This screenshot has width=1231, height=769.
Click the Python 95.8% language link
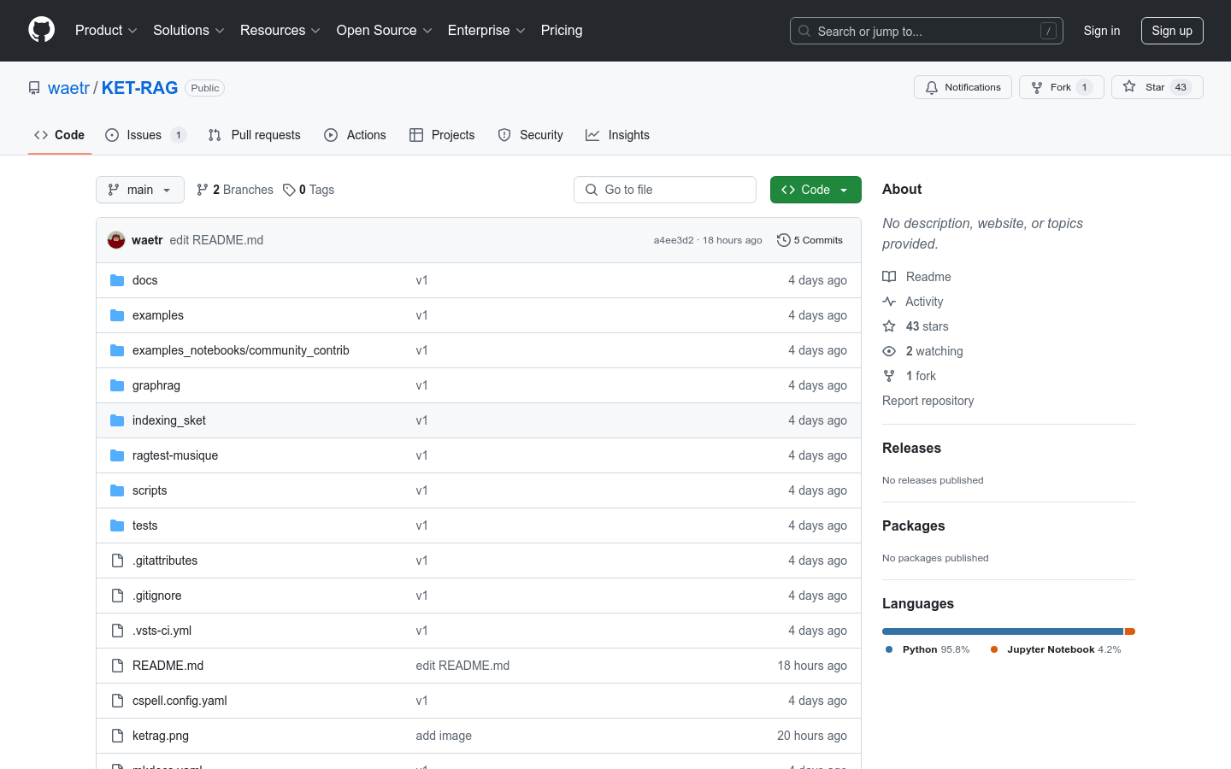[928, 649]
